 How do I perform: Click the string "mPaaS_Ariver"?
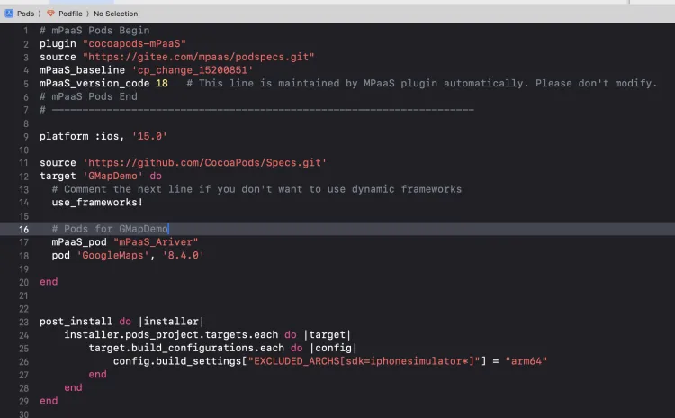click(x=156, y=242)
